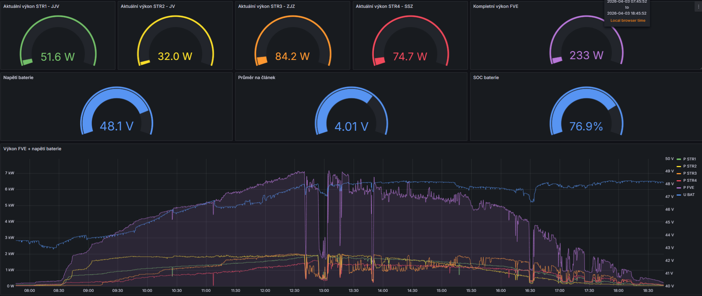Viewport: 702px width, 296px height.
Task: Click the 76.9% SOC gauge arc
Action: point(586,111)
